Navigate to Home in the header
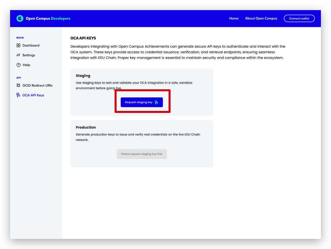The height and width of the screenshot is (249, 331). click(x=234, y=18)
